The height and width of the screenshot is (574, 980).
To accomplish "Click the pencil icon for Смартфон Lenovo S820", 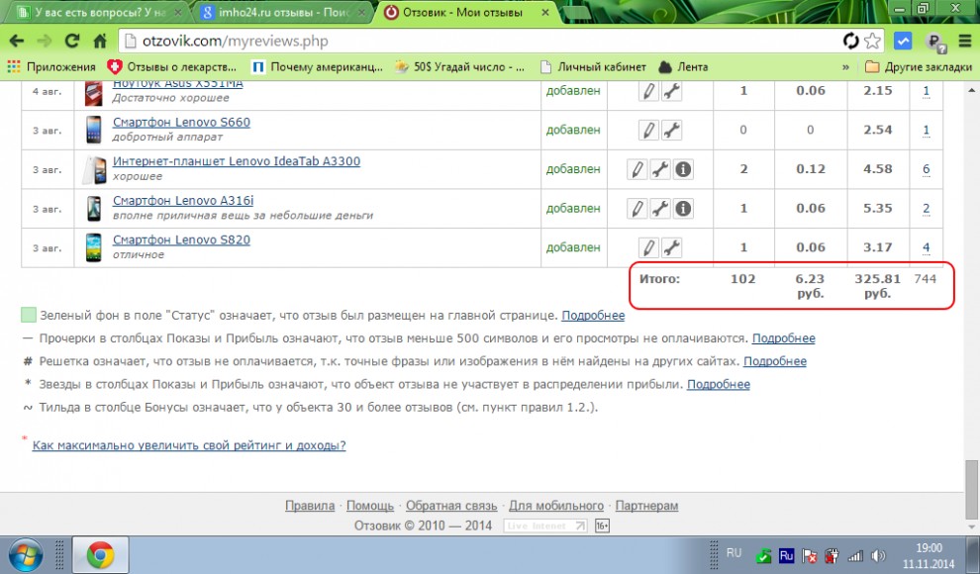I will pos(648,248).
